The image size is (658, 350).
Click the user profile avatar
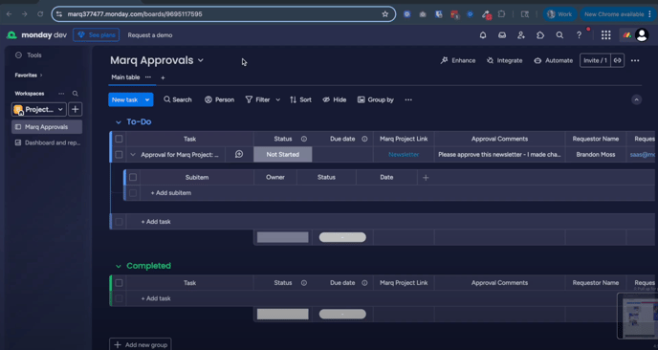pyautogui.click(x=642, y=35)
